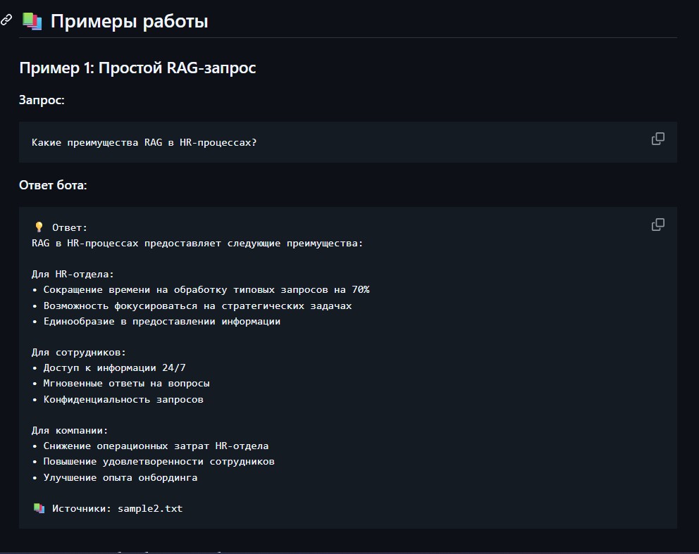Click bullet Повышение удовлетворенности сотрудников
This screenshot has height=554, width=699.
pyautogui.click(x=153, y=461)
